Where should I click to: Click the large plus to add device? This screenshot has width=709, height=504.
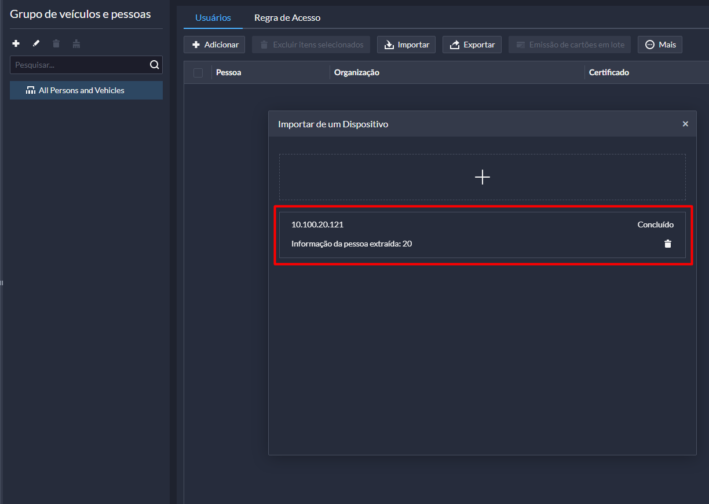click(x=482, y=177)
